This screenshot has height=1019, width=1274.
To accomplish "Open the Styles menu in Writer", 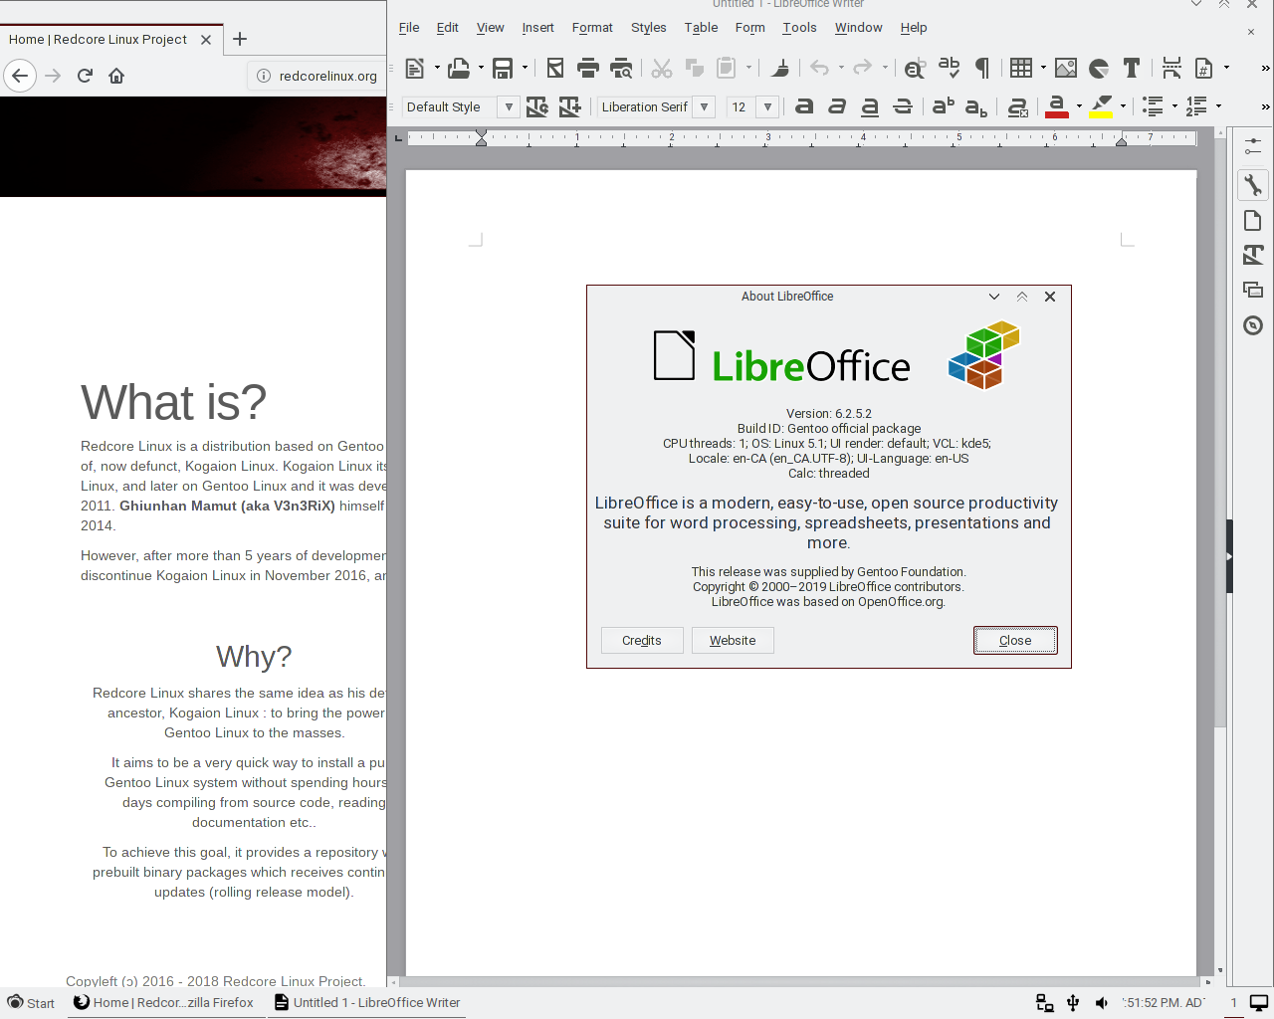I will [648, 28].
